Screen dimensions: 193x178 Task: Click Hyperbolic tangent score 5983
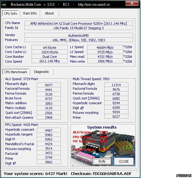tap(49, 135)
